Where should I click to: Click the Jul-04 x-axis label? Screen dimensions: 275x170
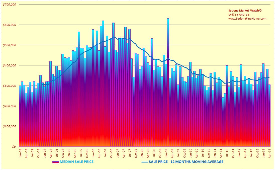[x=57, y=153]
